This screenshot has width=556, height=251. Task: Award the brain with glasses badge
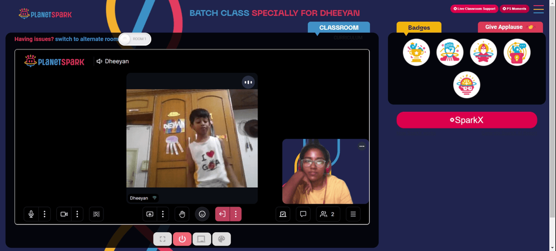point(466,85)
